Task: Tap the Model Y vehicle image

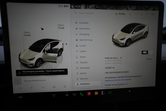Action: tap(130, 35)
